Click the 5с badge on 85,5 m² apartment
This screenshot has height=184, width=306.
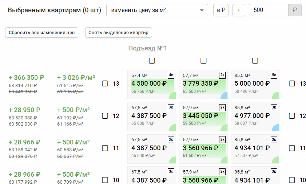pos(274,75)
